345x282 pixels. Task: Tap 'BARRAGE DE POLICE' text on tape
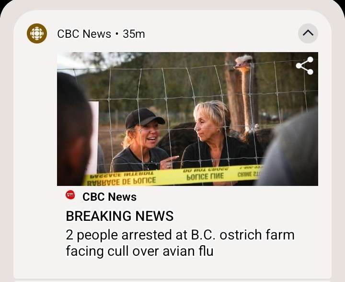pos(121,180)
